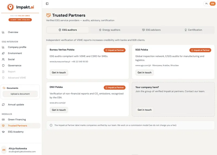Screen dimensions: 217x155
Task: Click the www.bureauveritas.pl contact line
Action: pyautogui.click(x=69, y=62)
